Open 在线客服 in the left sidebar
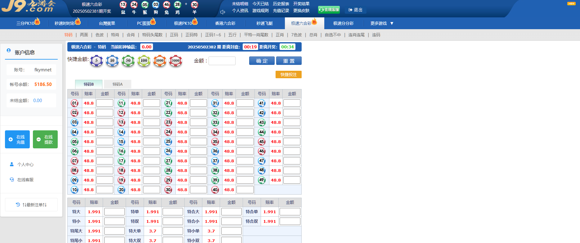Image resolution: width=580 pixels, height=243 pixels. [25, 180]
